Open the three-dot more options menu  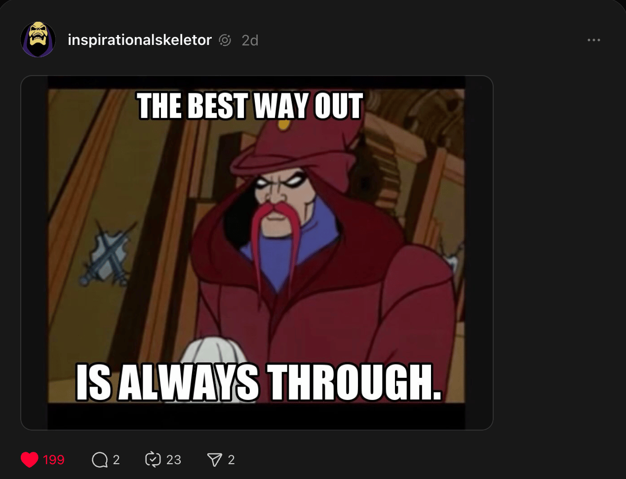(593, 40)
